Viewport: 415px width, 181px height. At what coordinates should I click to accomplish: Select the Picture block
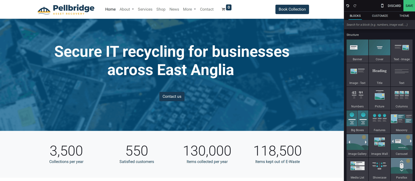point(379,98)
